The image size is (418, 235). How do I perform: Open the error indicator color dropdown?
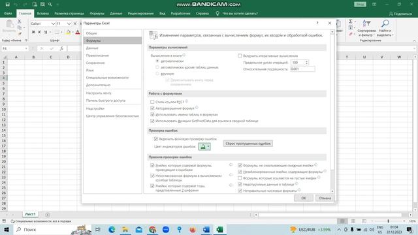pyautogui.click(x=204, y=146)
